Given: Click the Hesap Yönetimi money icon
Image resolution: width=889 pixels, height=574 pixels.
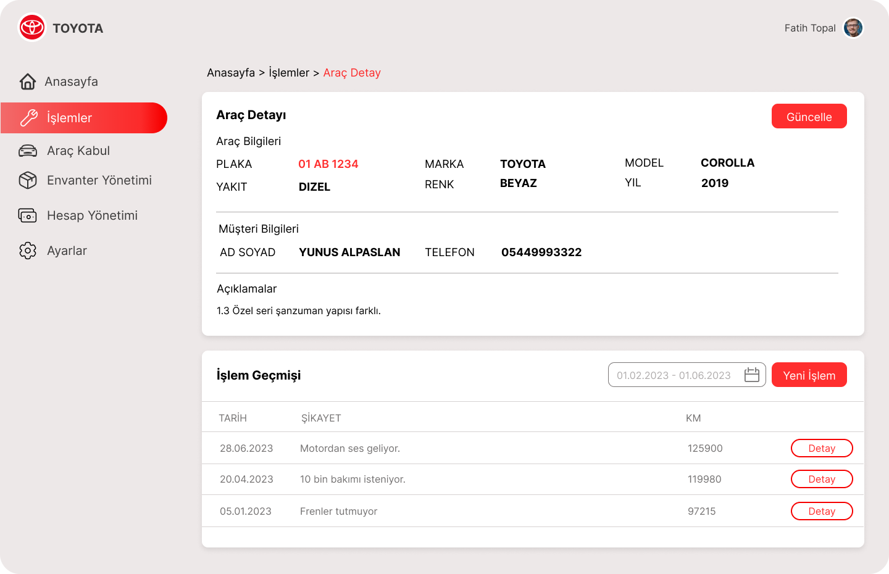Looking at the screenshot, I should tap(28, 215).
